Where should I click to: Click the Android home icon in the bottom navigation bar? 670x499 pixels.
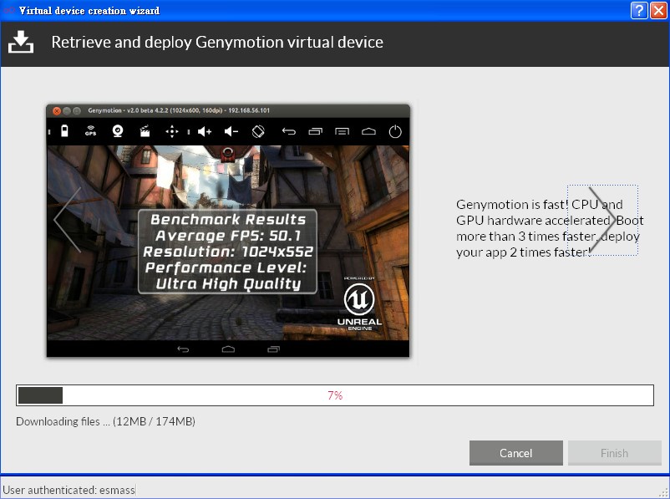(x=228, y=349)
